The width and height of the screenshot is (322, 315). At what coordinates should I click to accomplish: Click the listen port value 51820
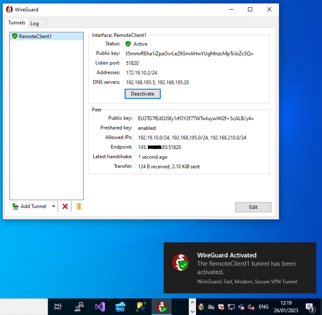click(x=132, y=63)
